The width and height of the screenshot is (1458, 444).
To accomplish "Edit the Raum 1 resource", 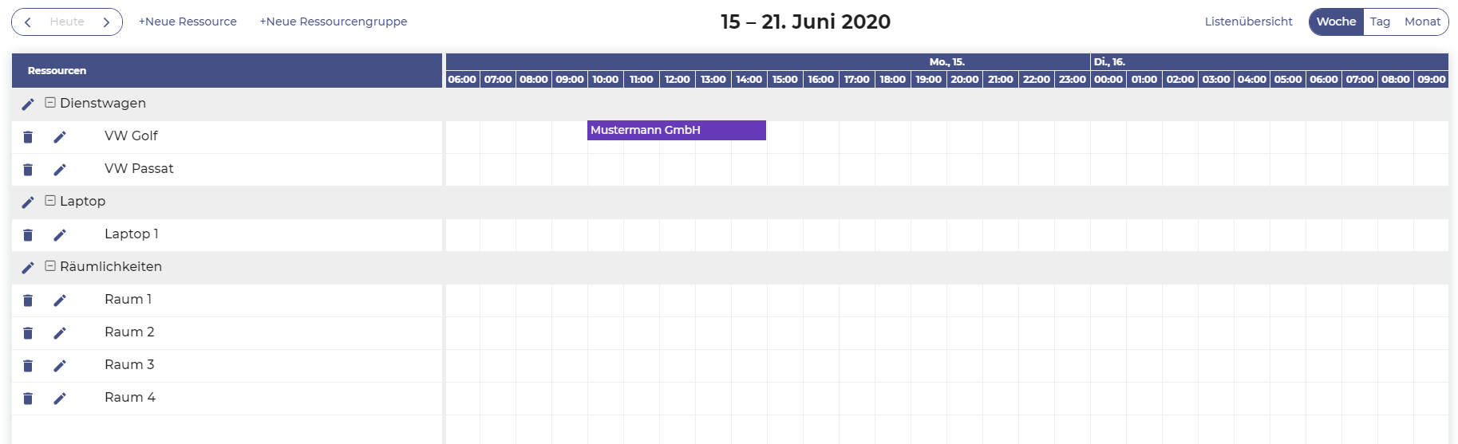I will (60, 301).
